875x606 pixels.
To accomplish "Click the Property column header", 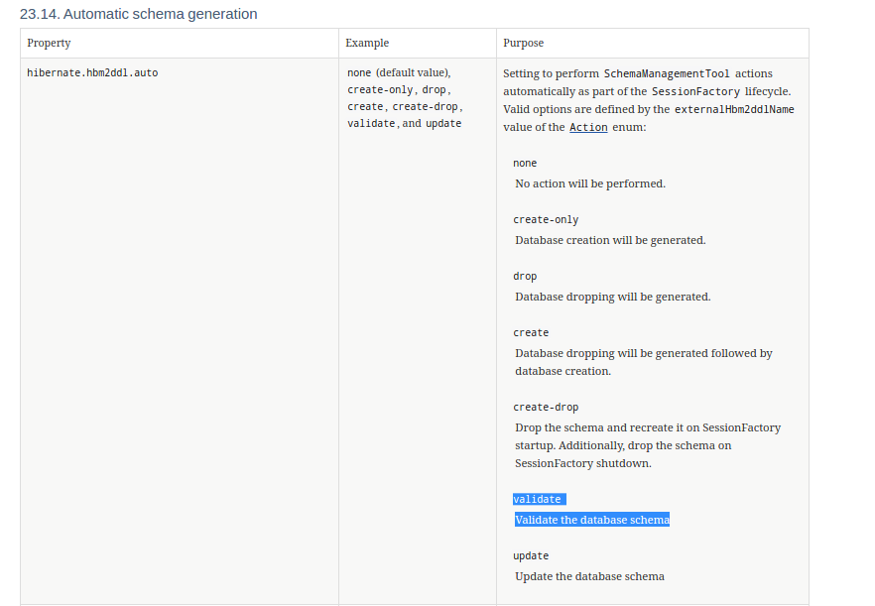I will pos(48,43).
